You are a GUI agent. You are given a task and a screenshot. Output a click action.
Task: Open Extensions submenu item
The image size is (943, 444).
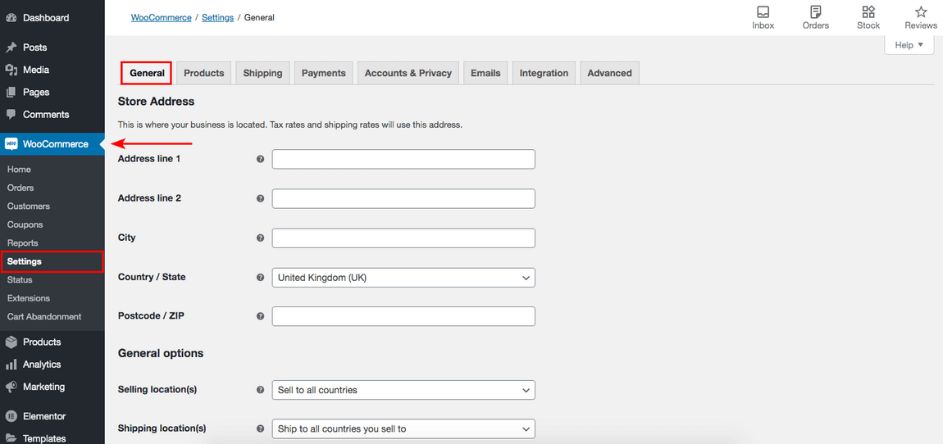[x=28, y=298]
